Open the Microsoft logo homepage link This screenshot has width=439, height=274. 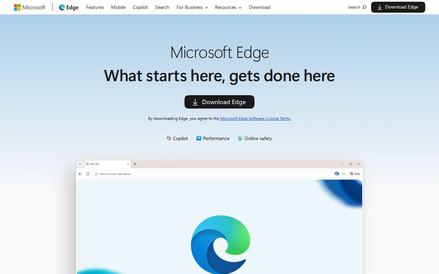tap(29, 7)
